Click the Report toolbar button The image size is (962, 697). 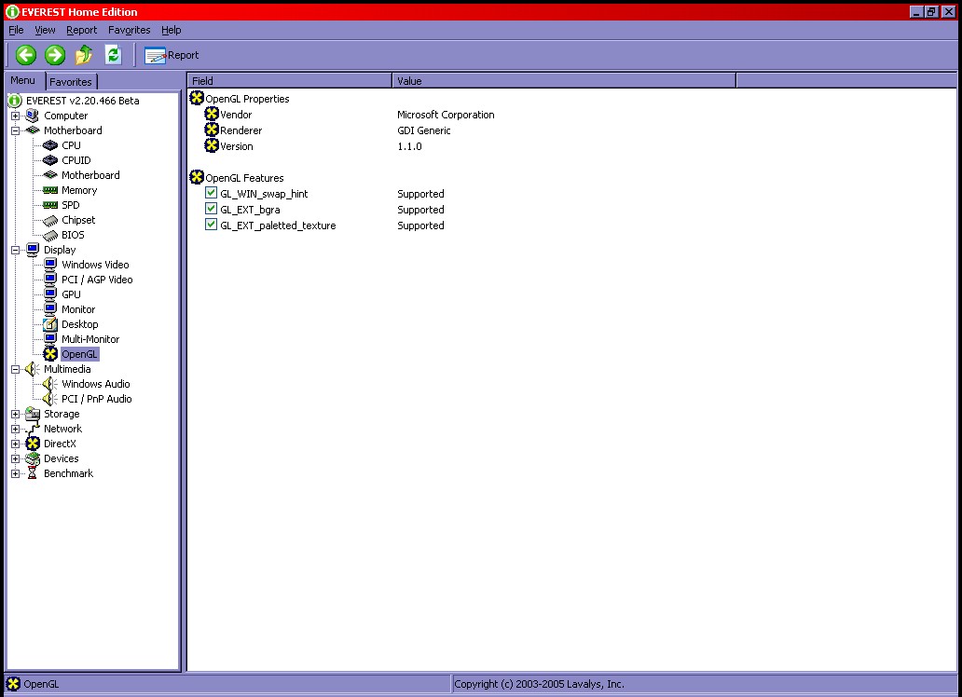172,55
